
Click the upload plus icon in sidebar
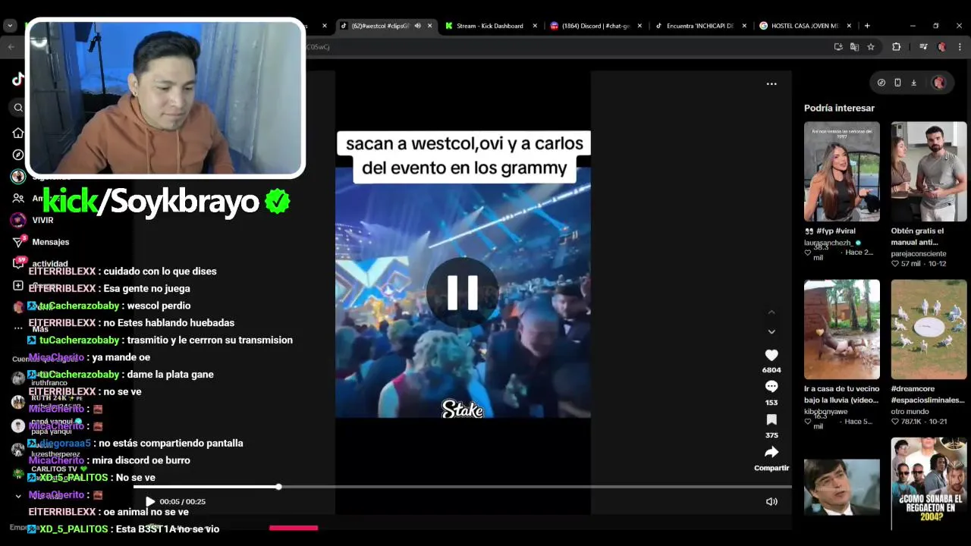18,286
